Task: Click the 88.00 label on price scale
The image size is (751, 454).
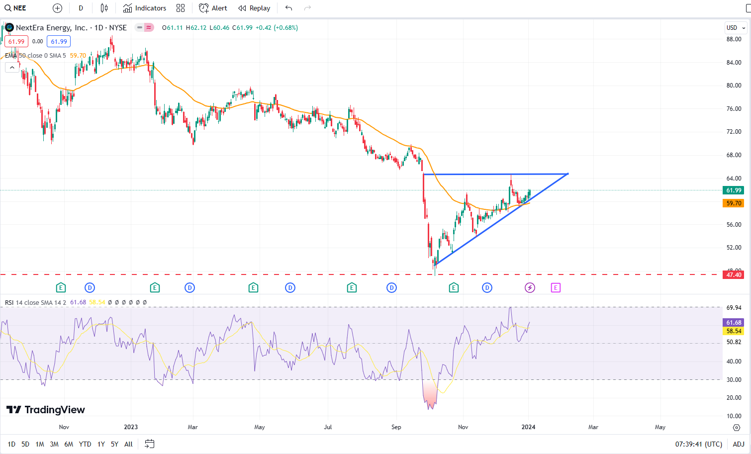Action: click(734, 39)
